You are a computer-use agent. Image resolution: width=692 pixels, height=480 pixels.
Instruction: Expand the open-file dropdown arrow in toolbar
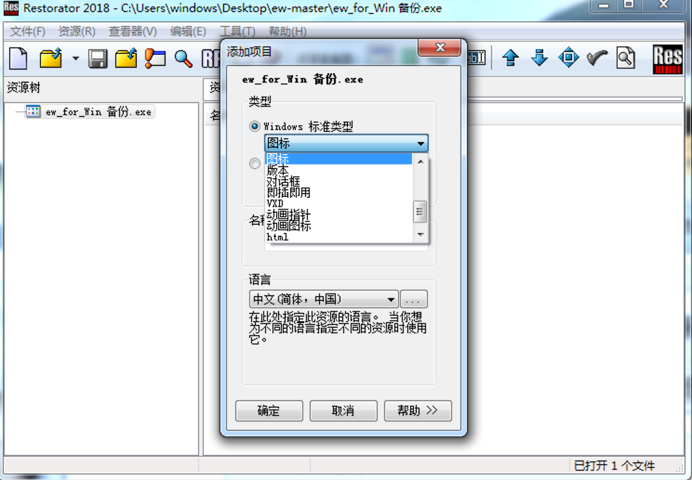point(75,58)
